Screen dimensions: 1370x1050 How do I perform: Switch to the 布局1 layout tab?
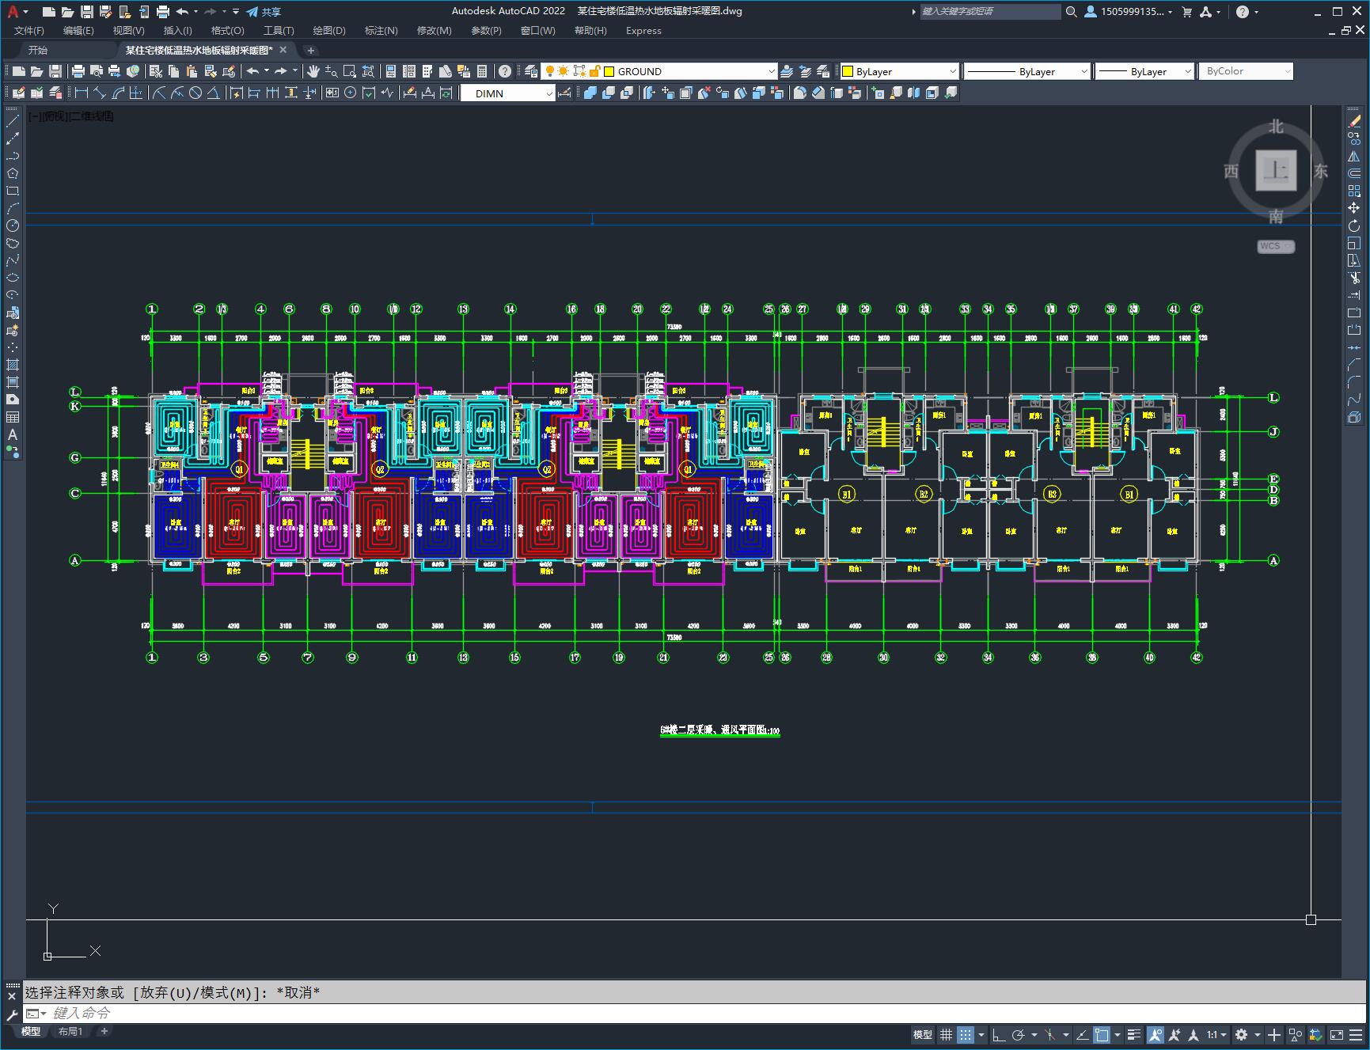coord(70,1031)
